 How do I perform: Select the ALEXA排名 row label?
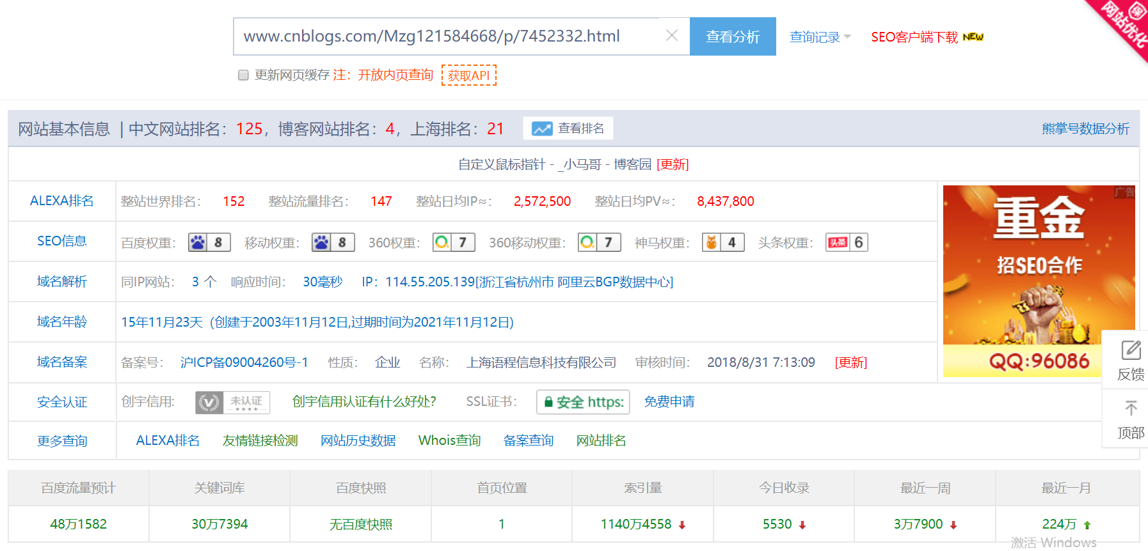(62, 201)
